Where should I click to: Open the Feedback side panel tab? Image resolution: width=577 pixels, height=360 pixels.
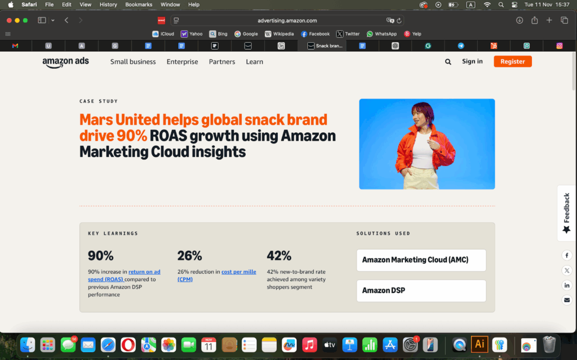coord(567,213)
